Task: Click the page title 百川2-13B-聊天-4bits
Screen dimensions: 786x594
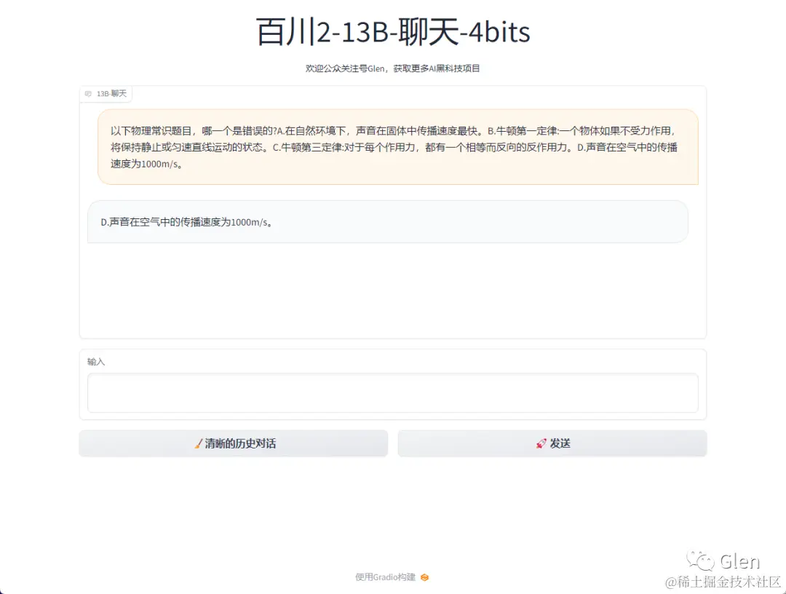Action: coord(393,32)
